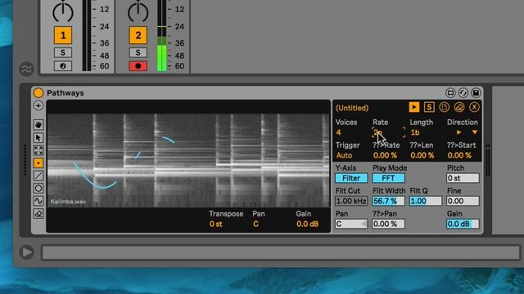
Task: Click the FFT Play Mode button
Action: coord(388,178)
